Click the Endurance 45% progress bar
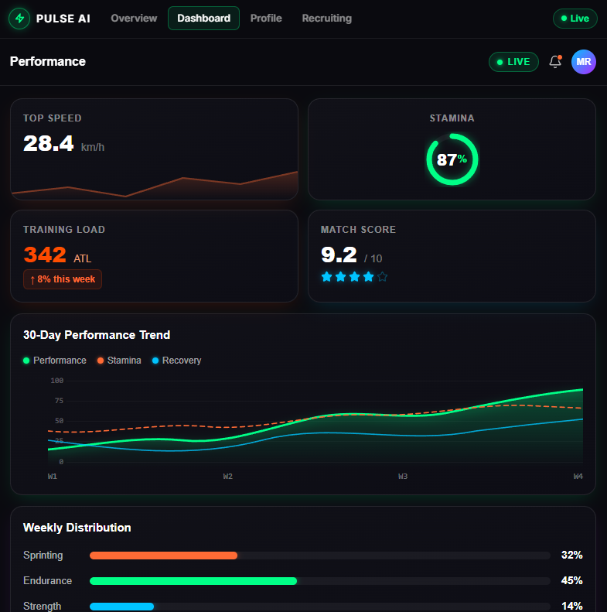The width and height of the screenshot is (607, 612). [x=319, y=581]
